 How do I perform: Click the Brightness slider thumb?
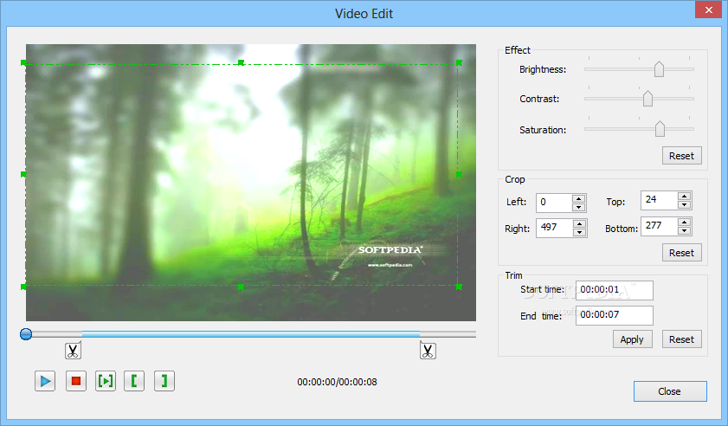(659, 69)
